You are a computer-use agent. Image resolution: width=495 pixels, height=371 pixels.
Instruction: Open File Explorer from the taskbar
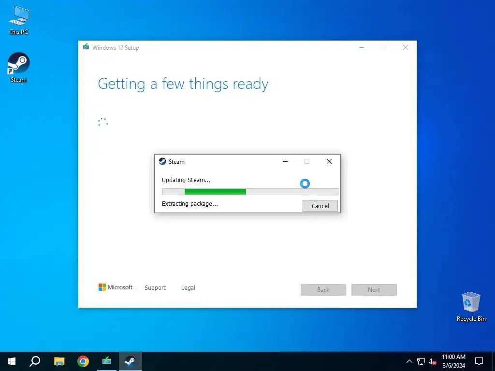click(x=59, y=361)
